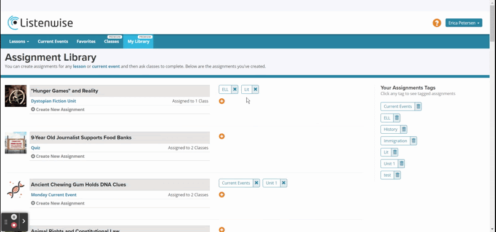
Task: Remove Unit 1 tag from Ancient Chewing Gum
Action: point(284,183)
